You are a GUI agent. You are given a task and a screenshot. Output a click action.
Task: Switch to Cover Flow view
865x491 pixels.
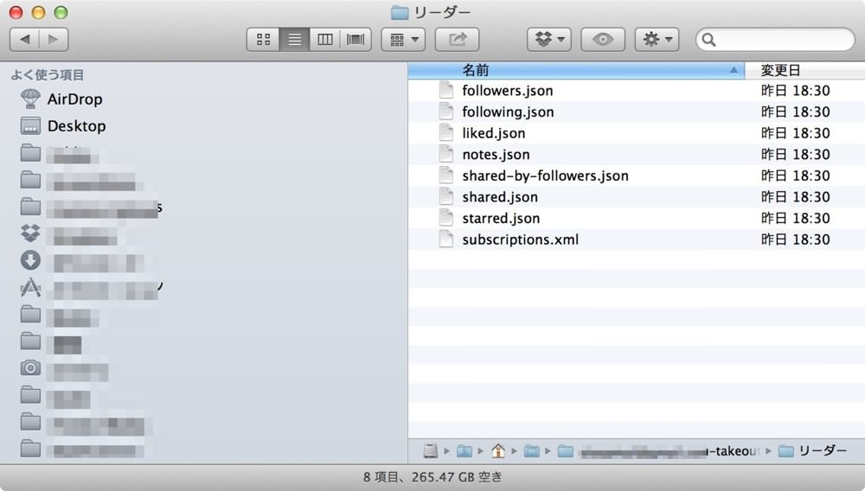coord(356,40)
